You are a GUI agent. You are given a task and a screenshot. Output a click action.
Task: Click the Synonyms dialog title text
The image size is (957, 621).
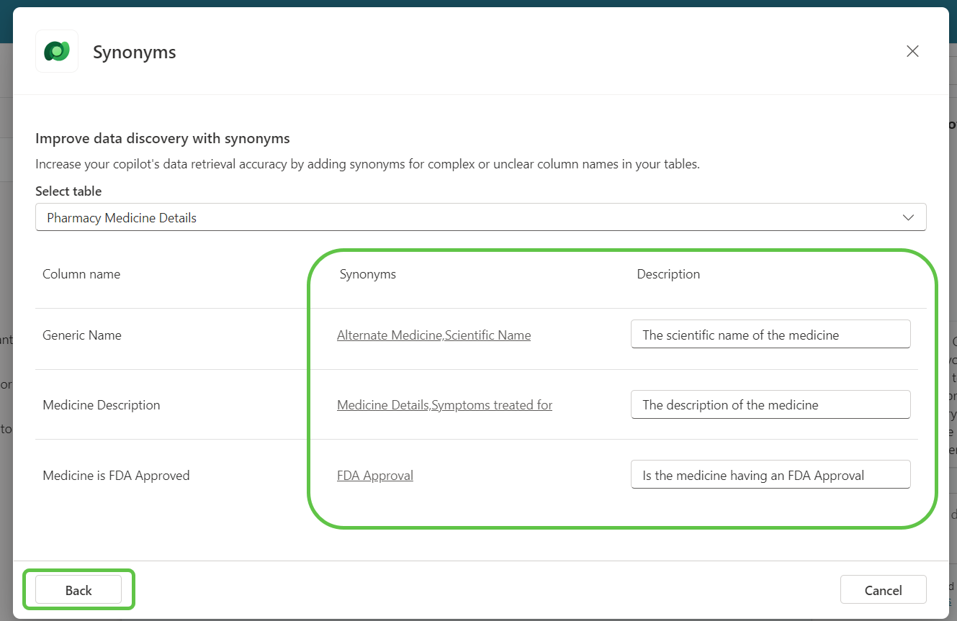pos(135,53)
